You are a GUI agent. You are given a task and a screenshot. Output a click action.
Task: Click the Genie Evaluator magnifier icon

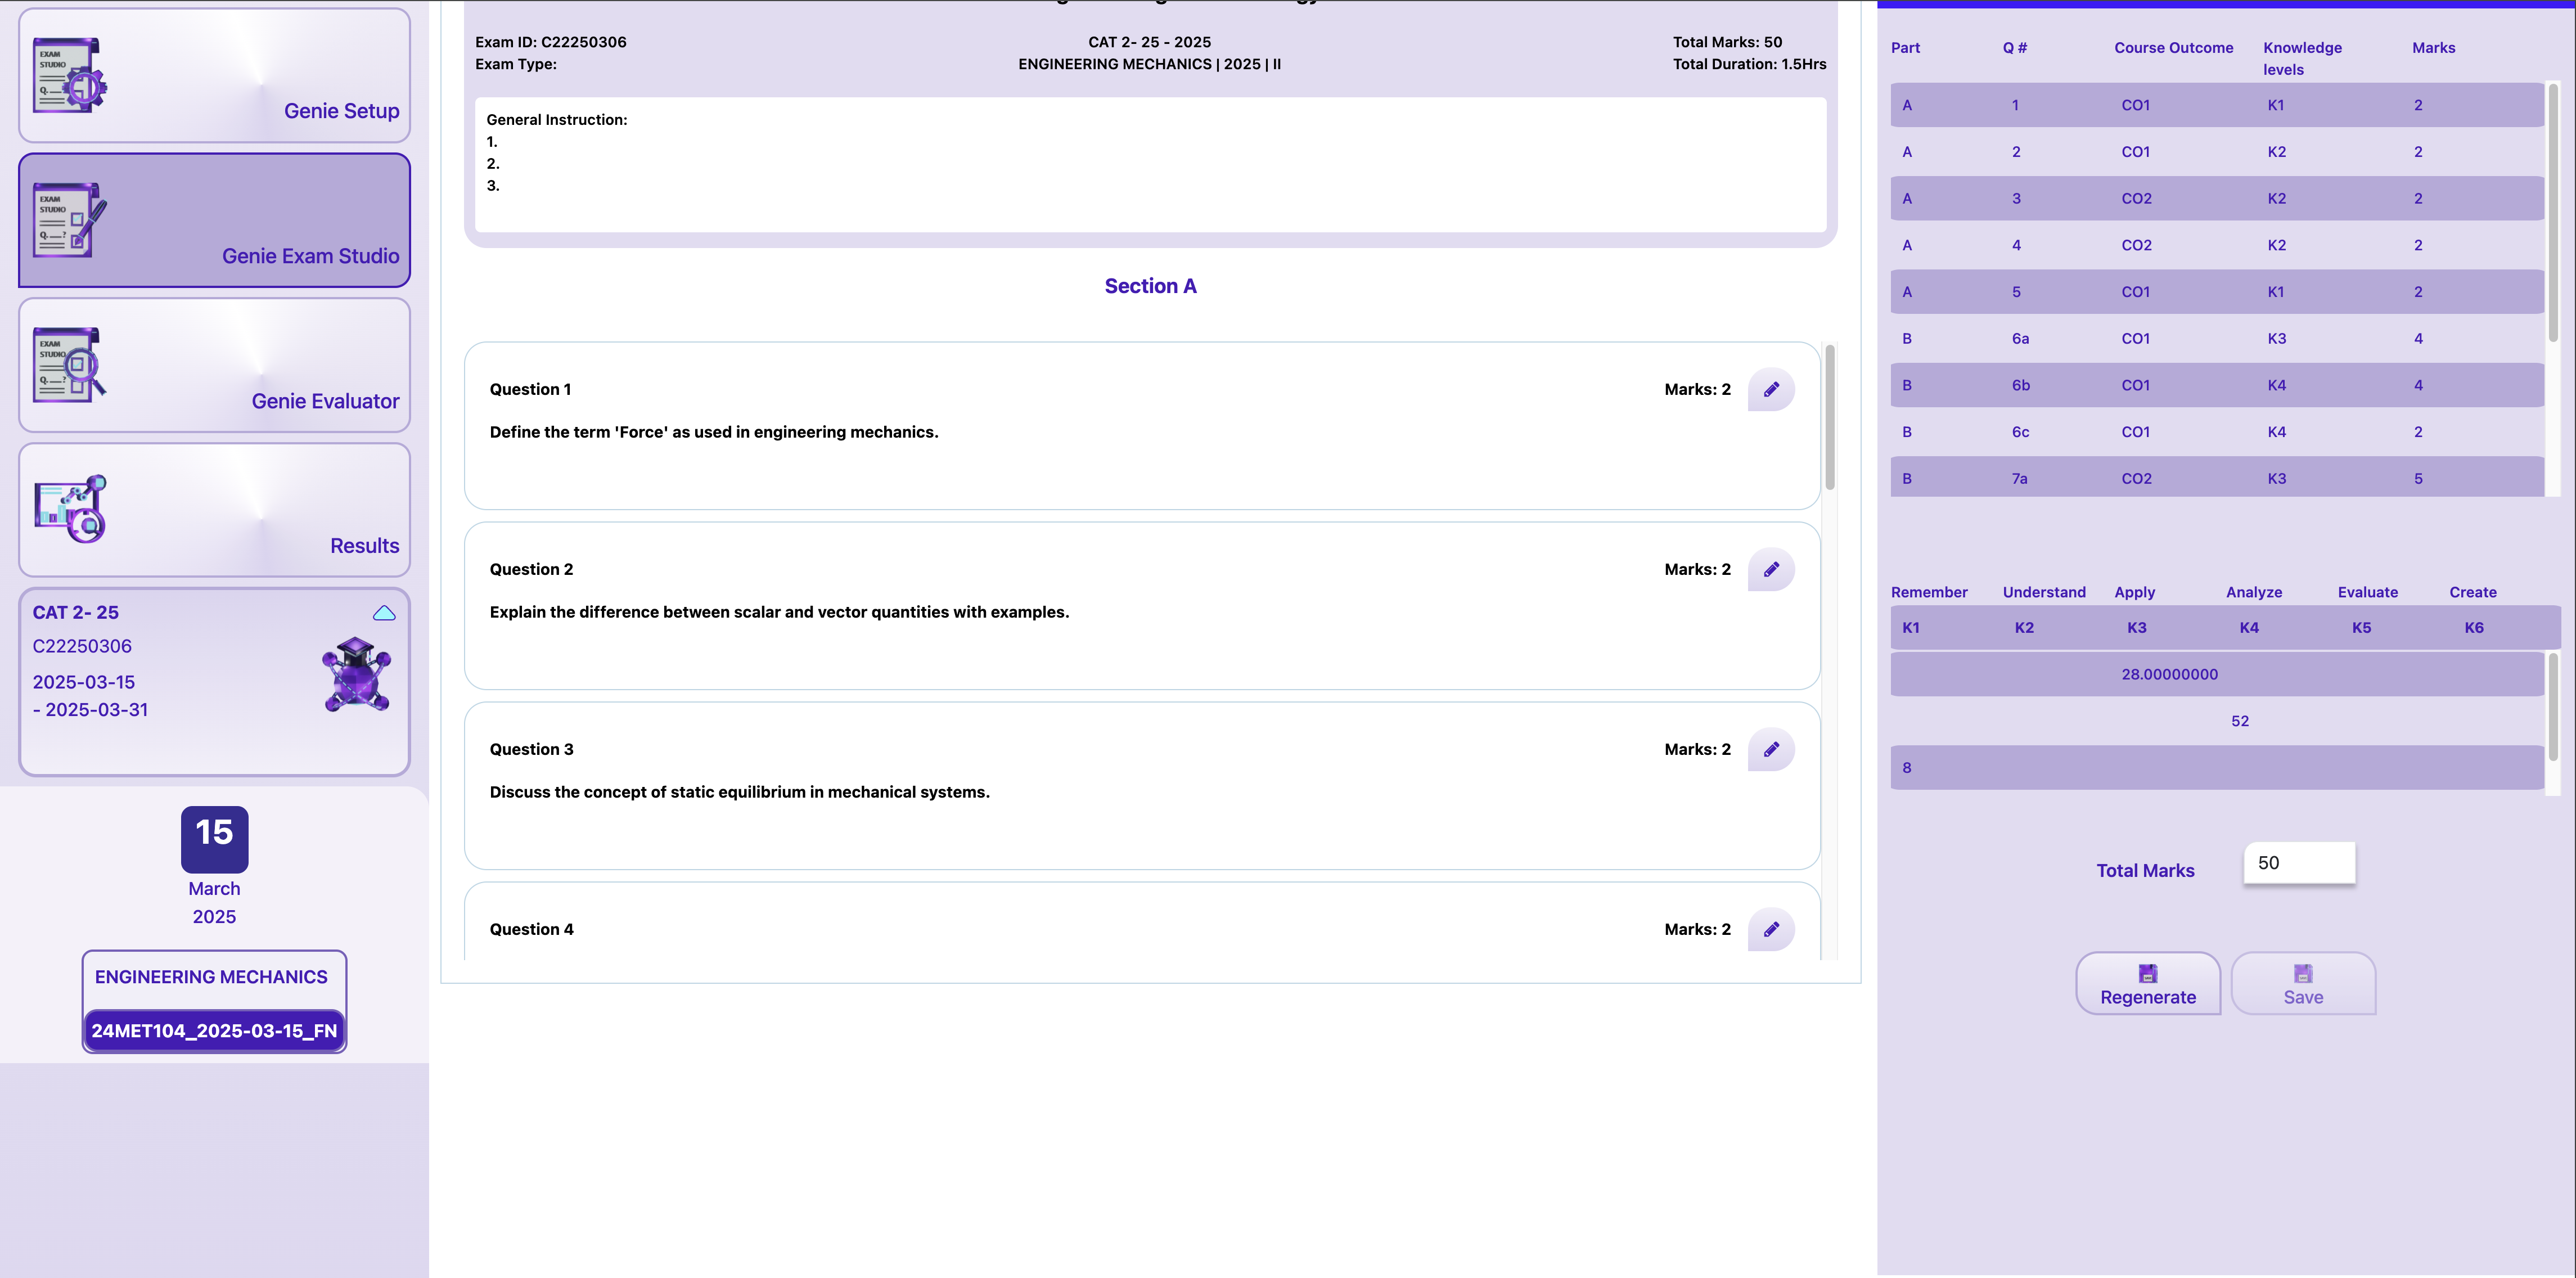point(69,365)
